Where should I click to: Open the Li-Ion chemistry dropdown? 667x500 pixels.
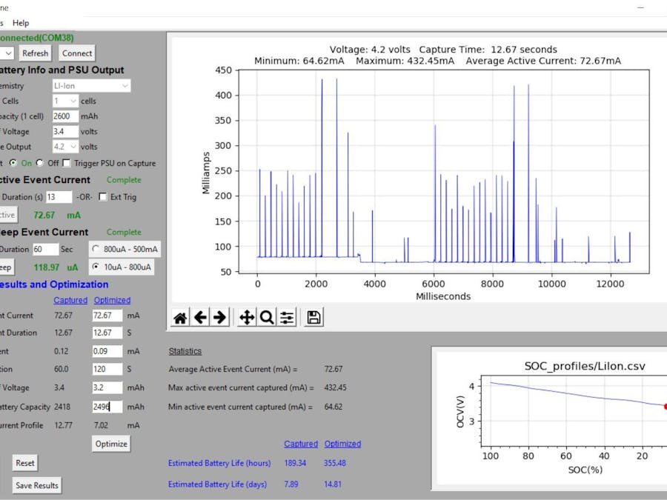pos(91,86)
